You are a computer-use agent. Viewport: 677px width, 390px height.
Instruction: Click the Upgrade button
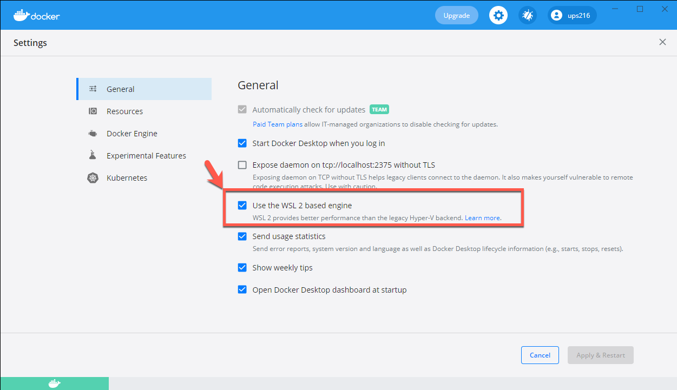coord(457,15)
